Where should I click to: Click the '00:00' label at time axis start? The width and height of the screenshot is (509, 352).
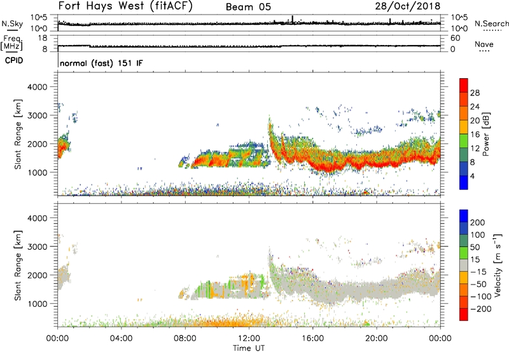pos(57,339)
